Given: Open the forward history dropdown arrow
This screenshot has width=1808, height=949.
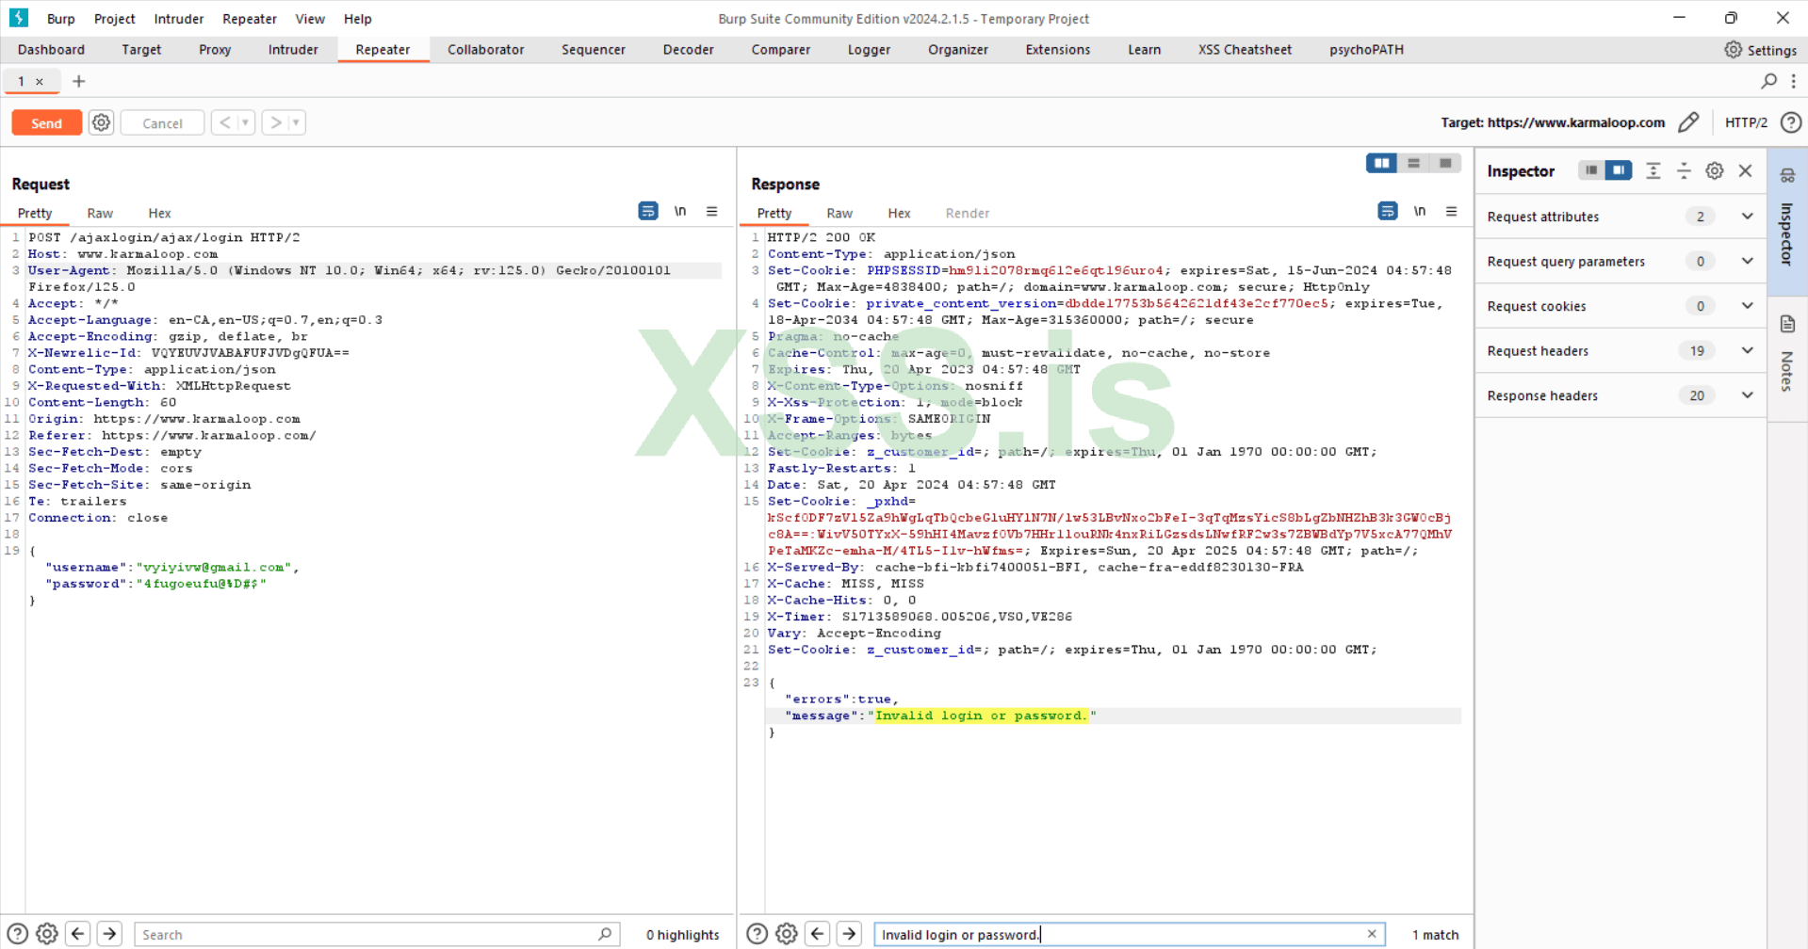Looking at the screenshot, I should tap(296, 122).
